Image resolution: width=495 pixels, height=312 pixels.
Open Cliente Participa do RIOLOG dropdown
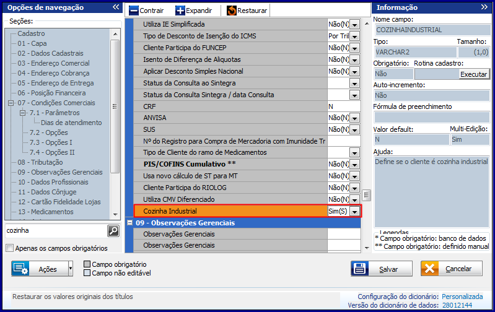coord(355,188)
